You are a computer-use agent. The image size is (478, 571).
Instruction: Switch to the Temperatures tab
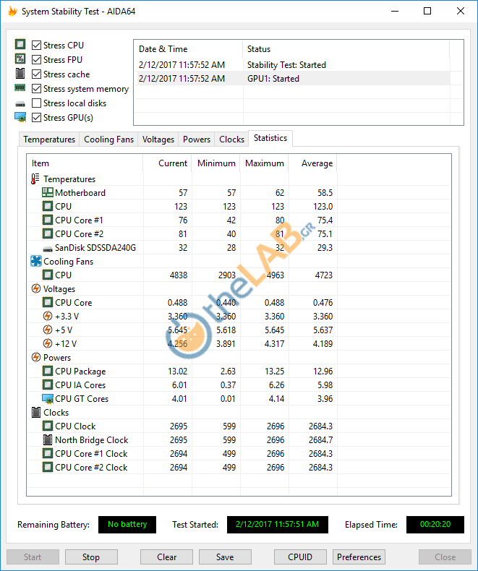pyautogui.click(x=49, y=139)
